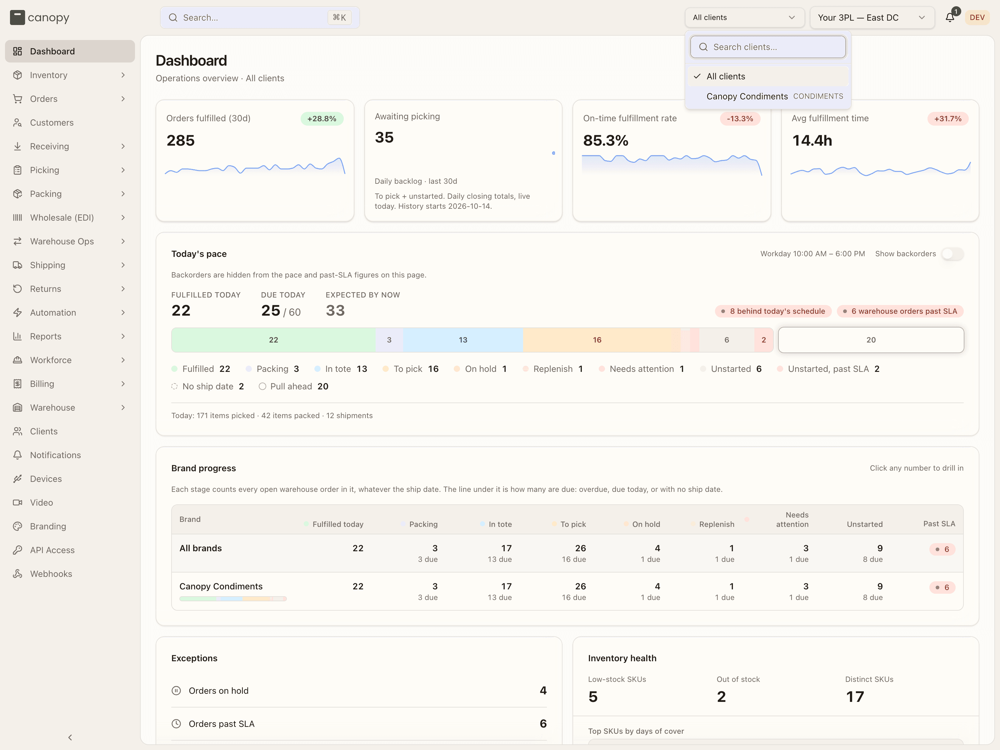Open the notifications bell icon
Screen dimensions: 1000x750
point(950,17)
